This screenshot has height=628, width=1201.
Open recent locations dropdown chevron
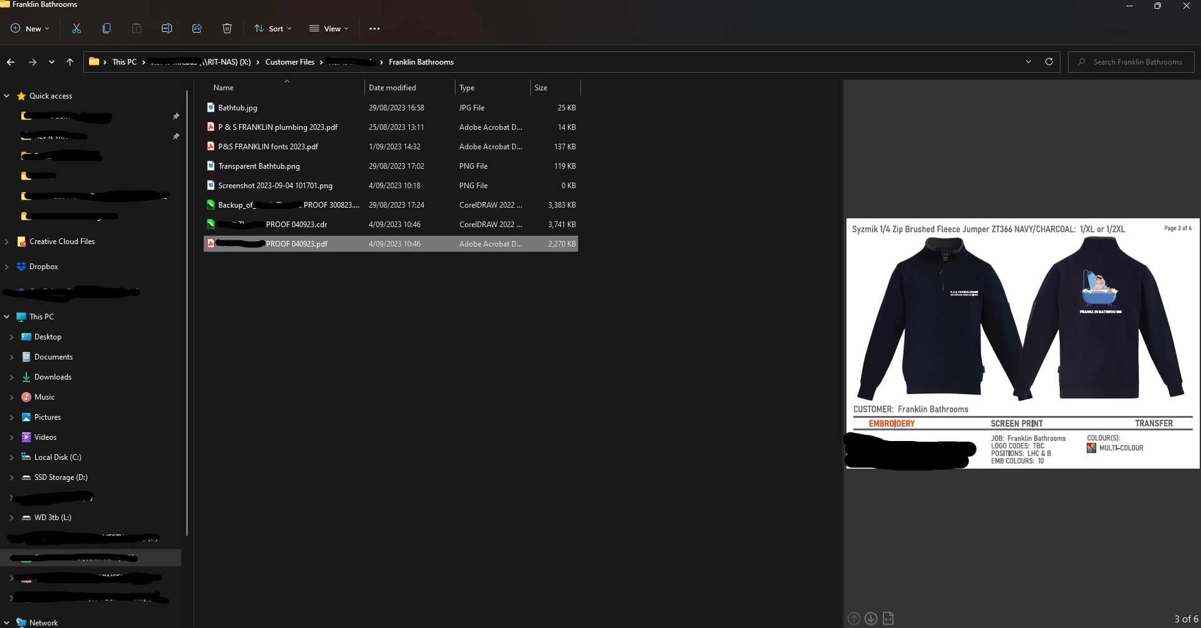(51, 62)
